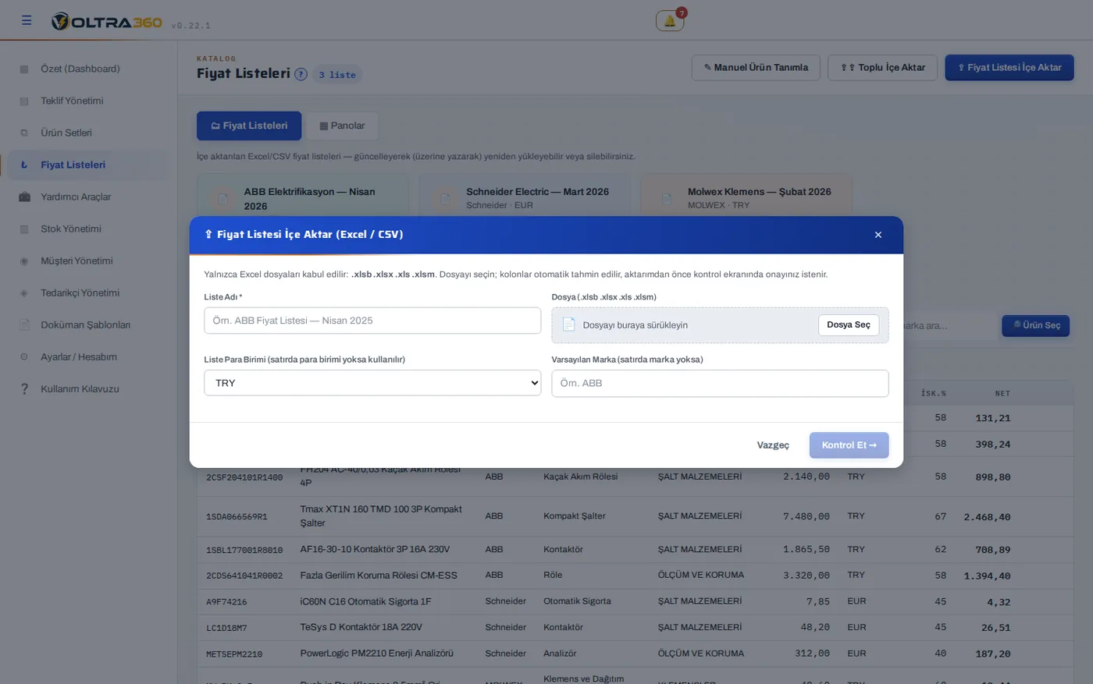Screen dimensions: 1093x684
Task: Select Fiyat Listeleri in the sidebar
Action: point(87,165)
